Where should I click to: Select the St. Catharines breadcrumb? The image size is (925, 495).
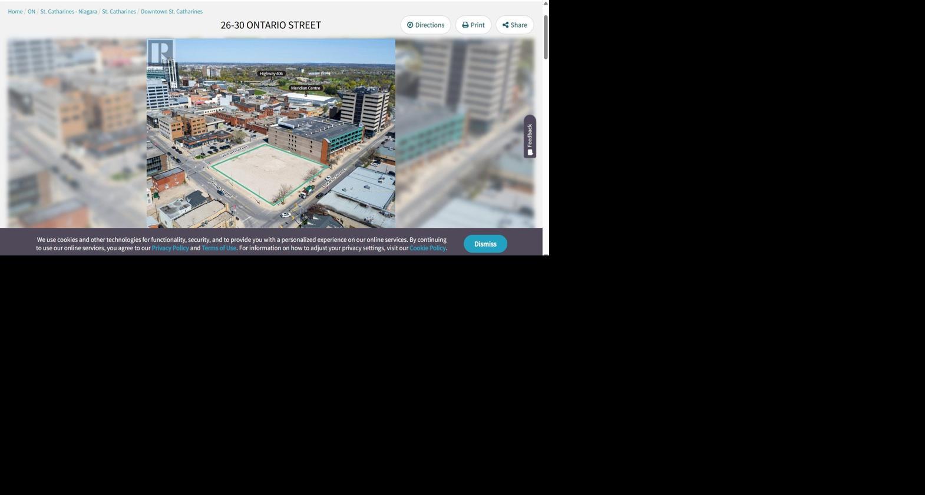pos(118,11)
